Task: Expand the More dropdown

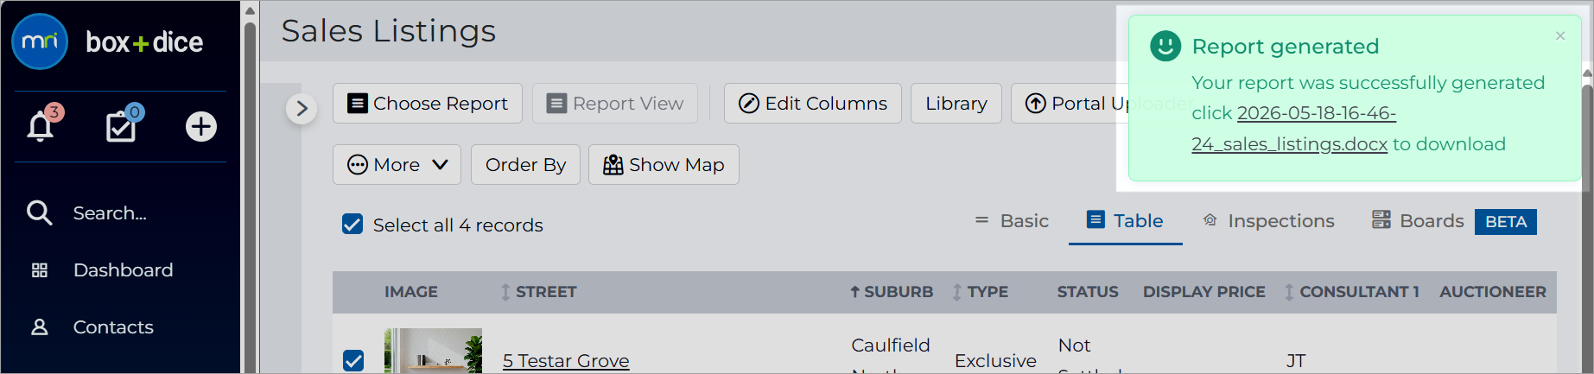Action: [397, 164]
